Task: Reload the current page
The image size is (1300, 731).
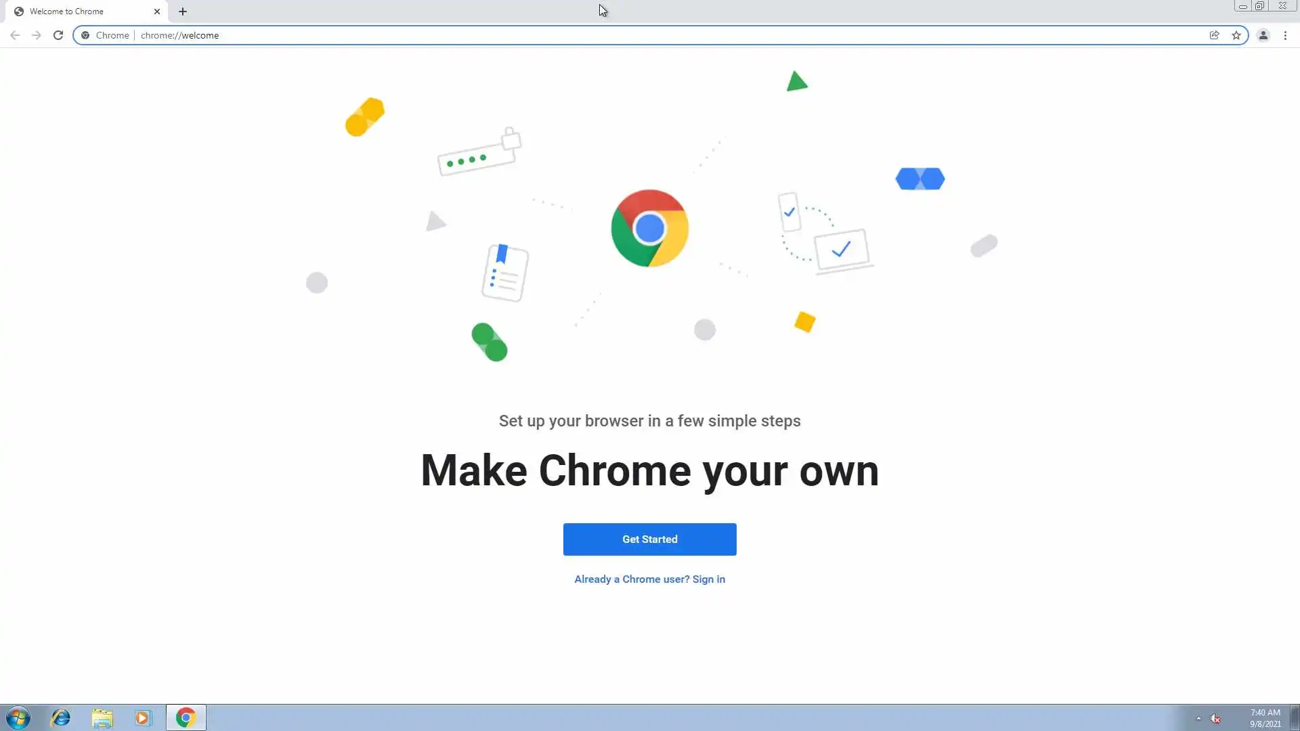Action: [58, 35]
